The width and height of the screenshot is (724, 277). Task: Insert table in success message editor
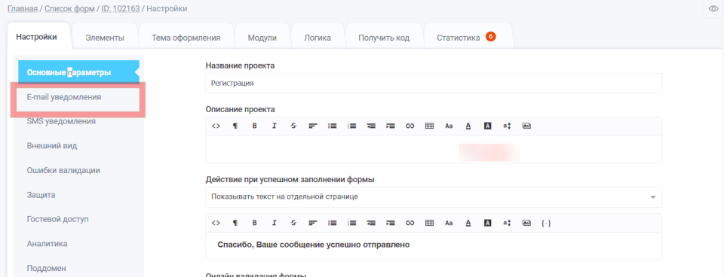click(429, 223)
